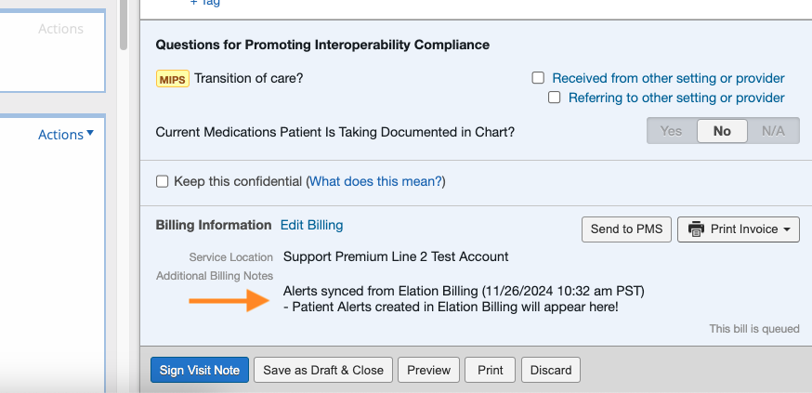Expand the Print Invoice dropdown caret
812x393 pixels.
pos(786,229)
